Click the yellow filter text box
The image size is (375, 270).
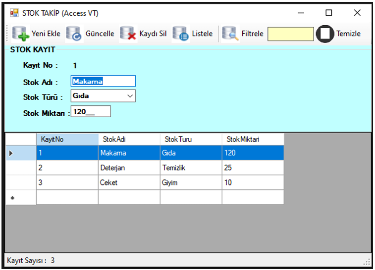coord(290,34)
